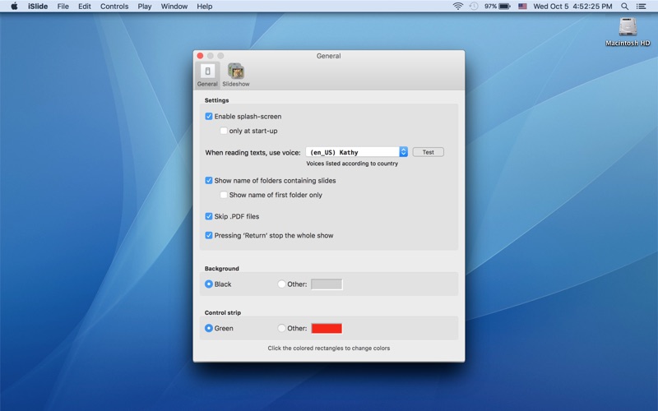Click the date and time in menu bar
658x411 pixels.
(x=572, y=7)
